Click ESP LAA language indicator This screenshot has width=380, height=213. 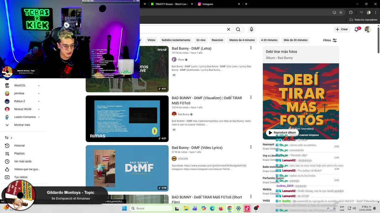[342, 208]
